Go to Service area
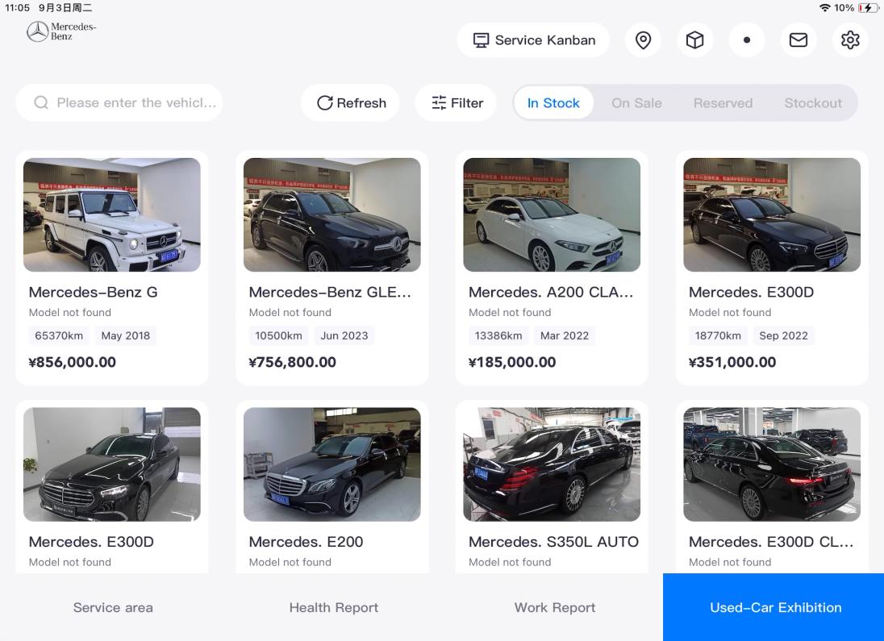The image size is (884, 641). coord(113,607)
